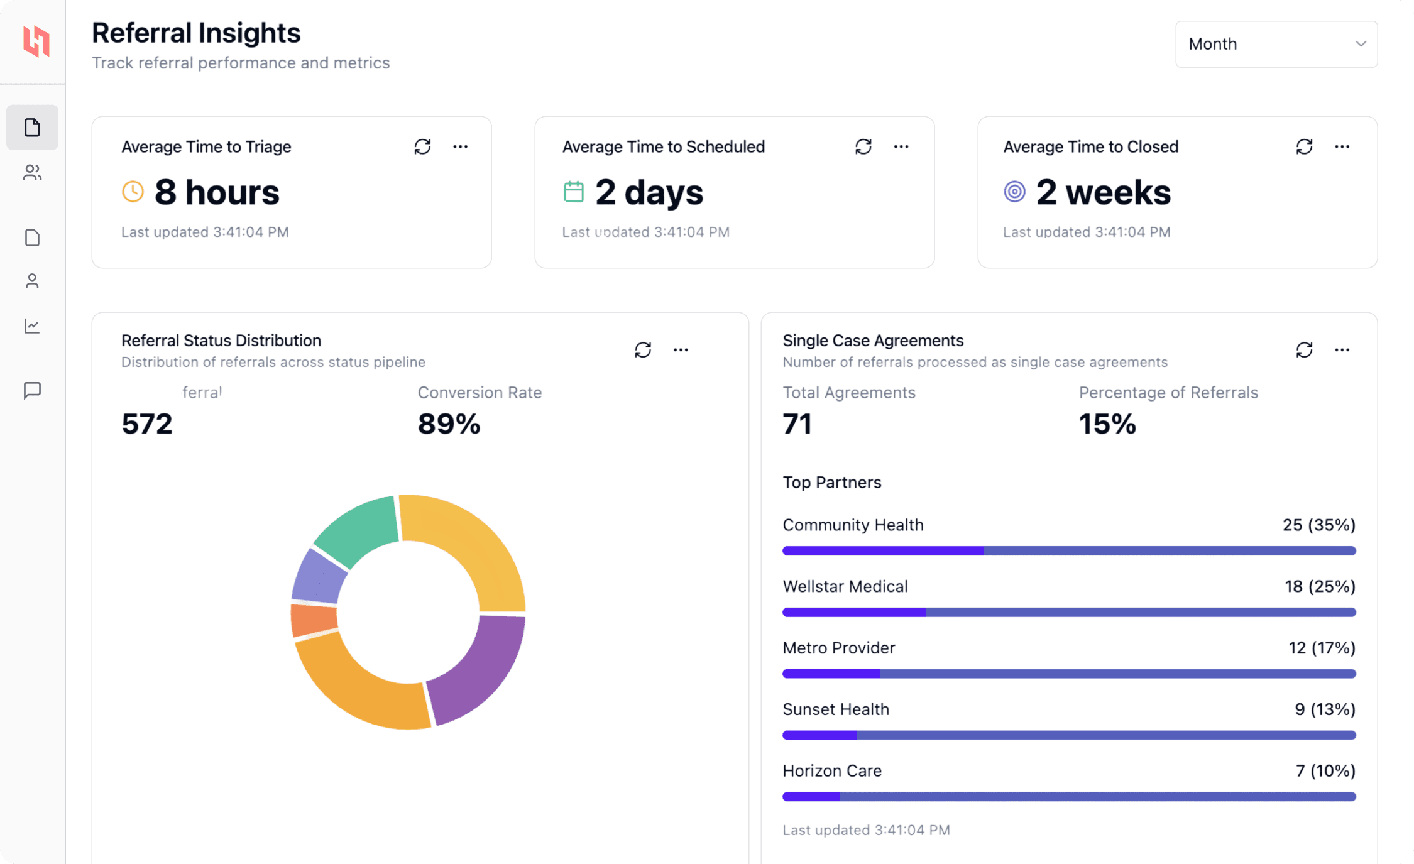Select the highlighted document page in sidebar

[x=32, y=128]
